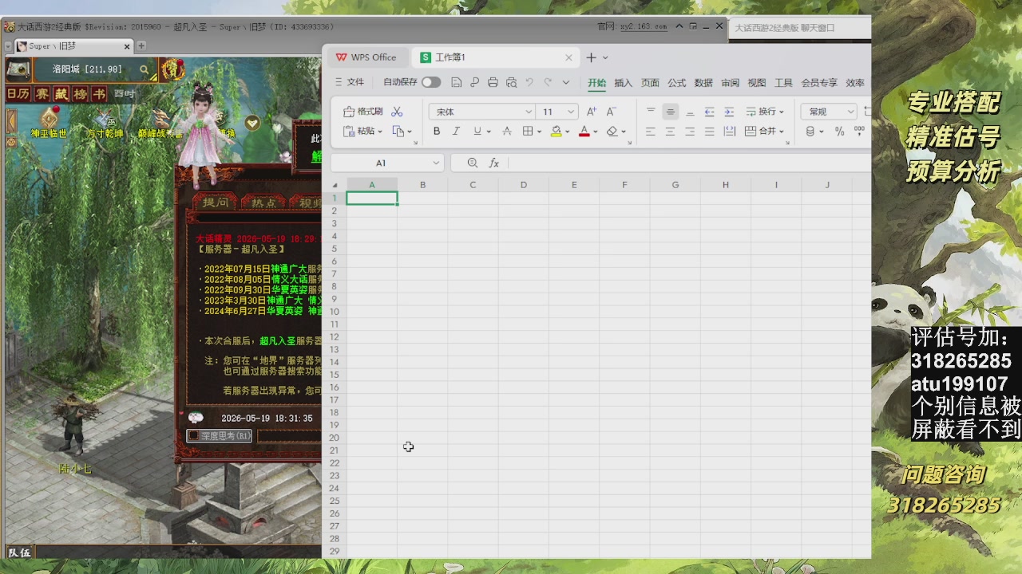Click the Insert Function fx icon
This screenshot has width=1022, height=574.
494,163
